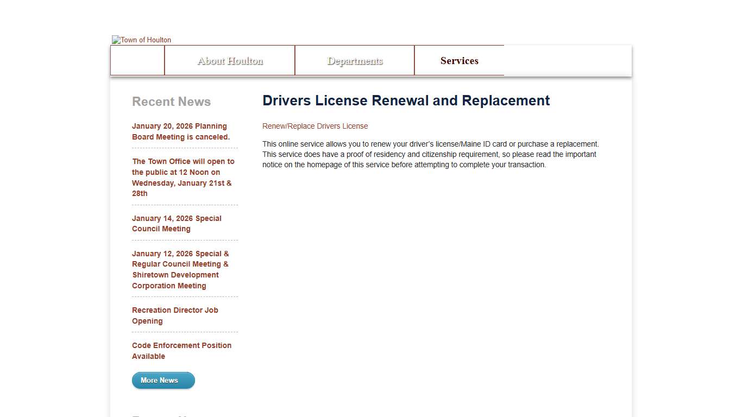Viewport: 742px width, 417px height.
Task: Click the service description paragraph text
Action: (431, 154)
